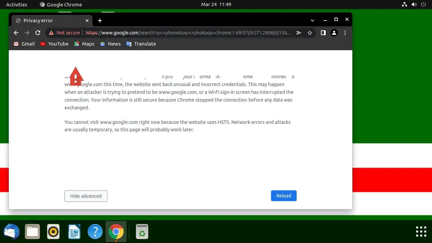Click the Hide advanced button
The image size is (432, 243).
click(x=86, y=196)
